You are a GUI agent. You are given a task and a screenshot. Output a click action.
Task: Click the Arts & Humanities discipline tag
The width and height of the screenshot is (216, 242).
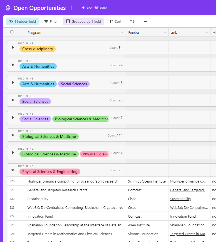coord(38,66)
